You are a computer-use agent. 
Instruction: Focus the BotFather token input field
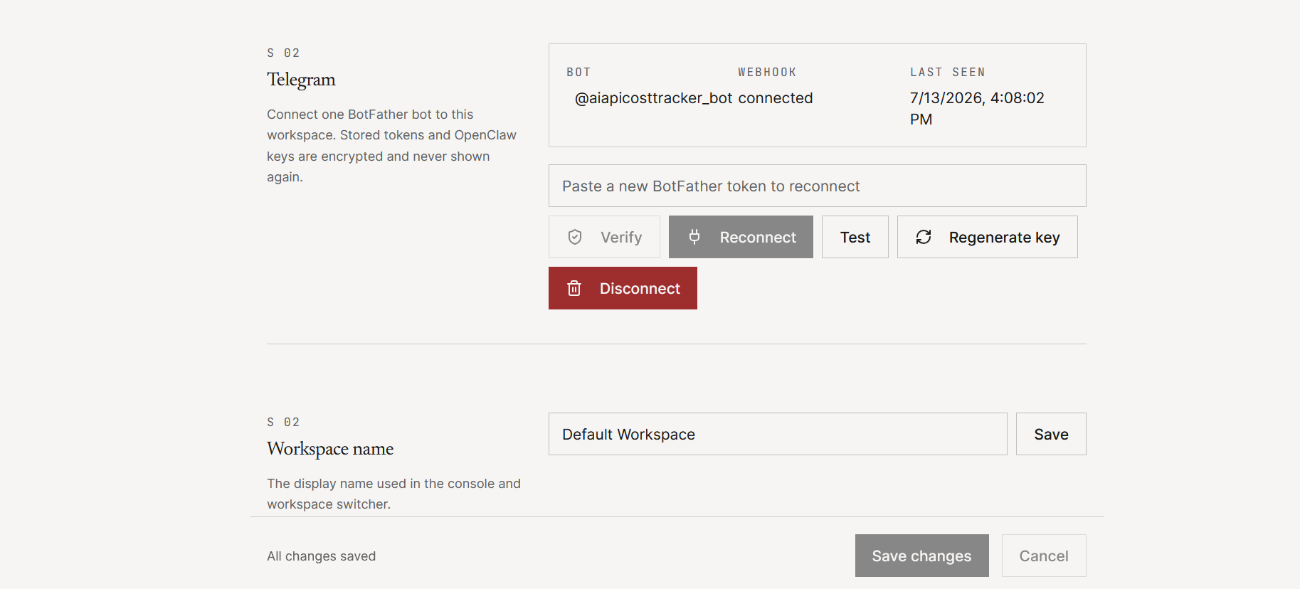tap(817, 186)
